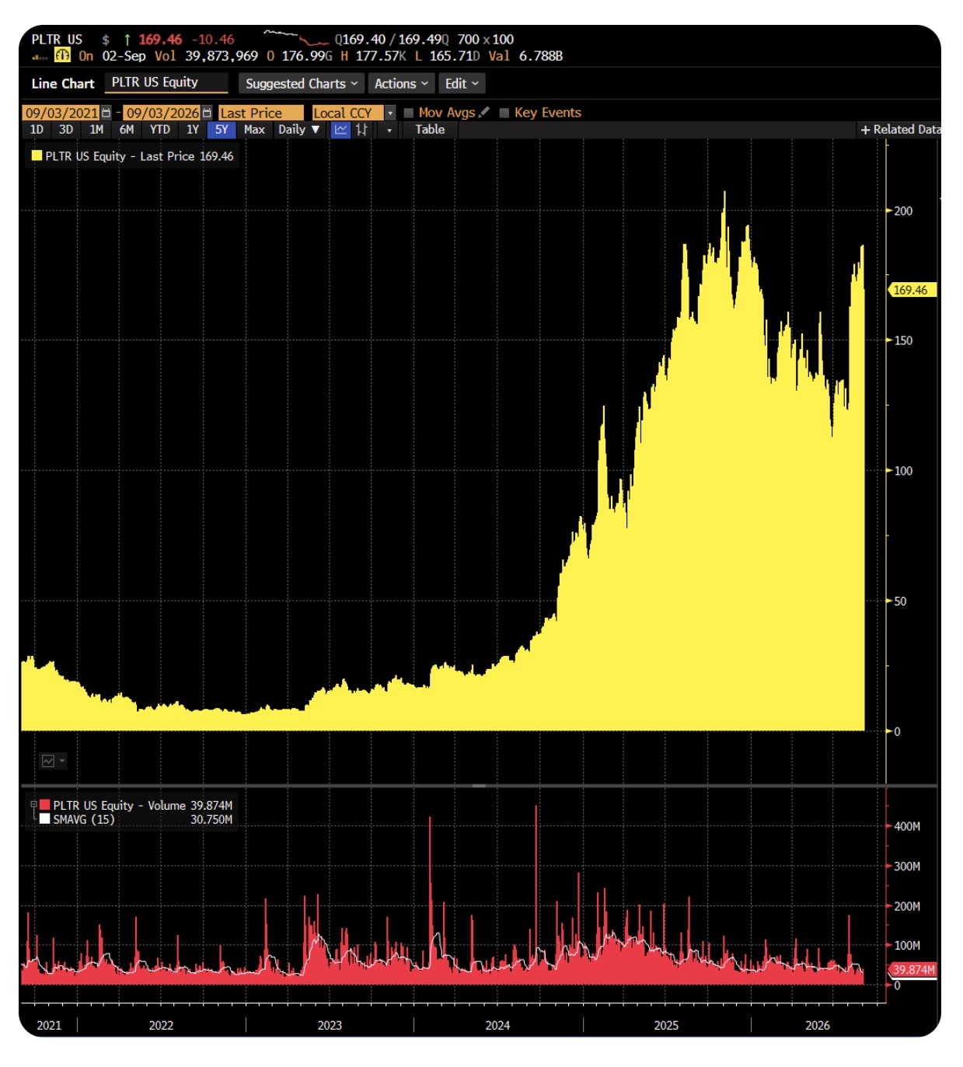Click the yellow alert icon beside 'On'
Image resolution: width=963 pixels, height=1067 pixels.
tap(62, 55)
